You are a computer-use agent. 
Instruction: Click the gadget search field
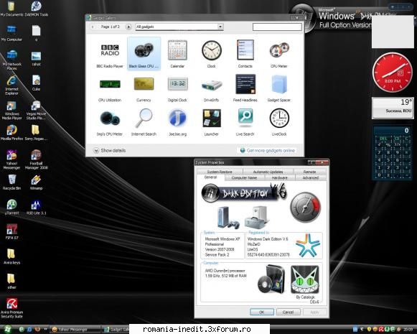(277, 27)
